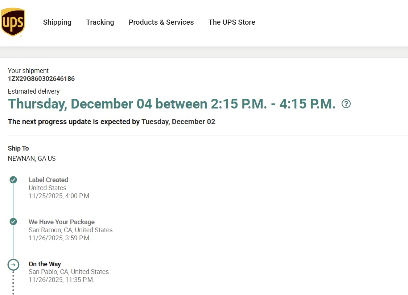Click the Thursday, December 04 delivery heading
The image size is (408, 295).
pyautogui.click(x=172, y=104)
